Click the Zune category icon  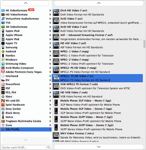pos(3,125)
